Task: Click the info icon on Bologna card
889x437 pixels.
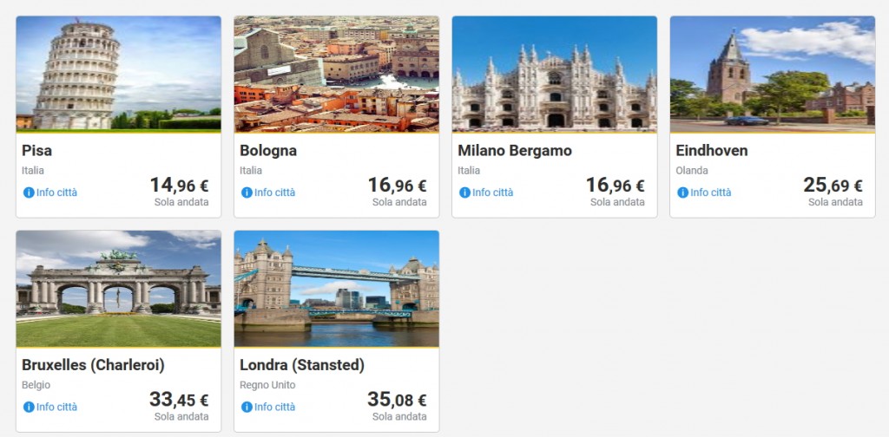Action: [247, 192]
